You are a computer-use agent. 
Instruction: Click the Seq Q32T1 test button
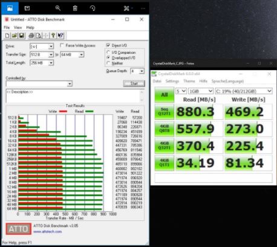coord(165,112)
